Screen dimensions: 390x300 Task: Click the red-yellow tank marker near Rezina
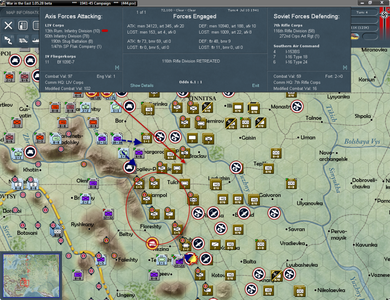click(152, 243)
